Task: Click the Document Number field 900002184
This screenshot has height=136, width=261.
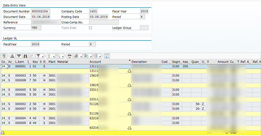Action: pos(41,11)
